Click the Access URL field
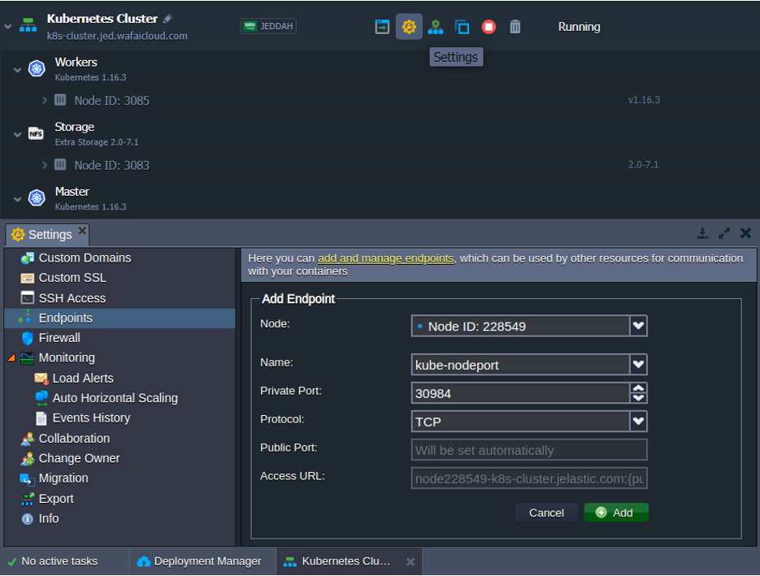The width and height of the screenshot is (760, 576). [529, 479]
